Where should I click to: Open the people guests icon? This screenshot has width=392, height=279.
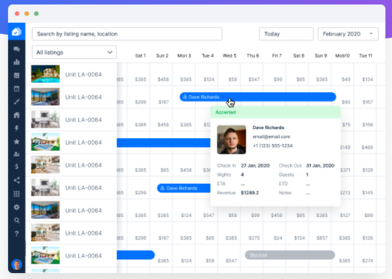click(x=16, y=154)
